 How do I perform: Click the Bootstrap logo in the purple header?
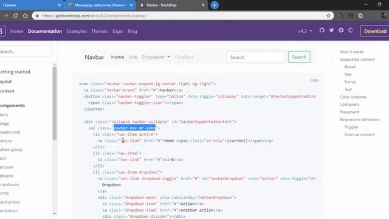2,31
